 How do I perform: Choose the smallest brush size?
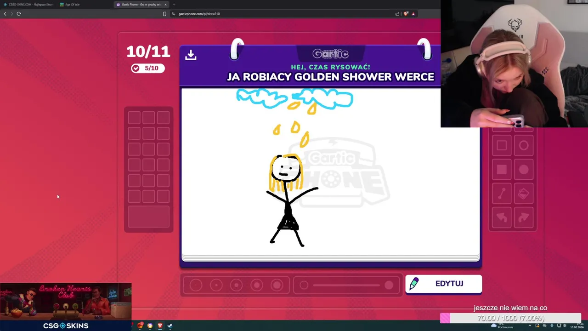click(x=196, y=285)
